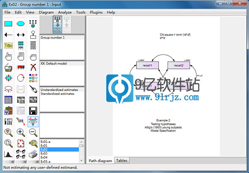249x173 pixels.
Task: Switch to the Tables tab
Action: click(122, 161)
